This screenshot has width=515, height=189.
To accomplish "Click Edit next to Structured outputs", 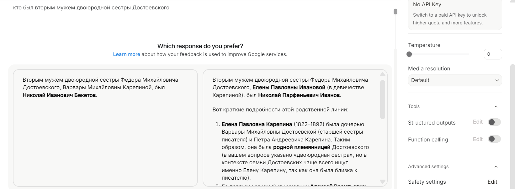I will 478,122.
